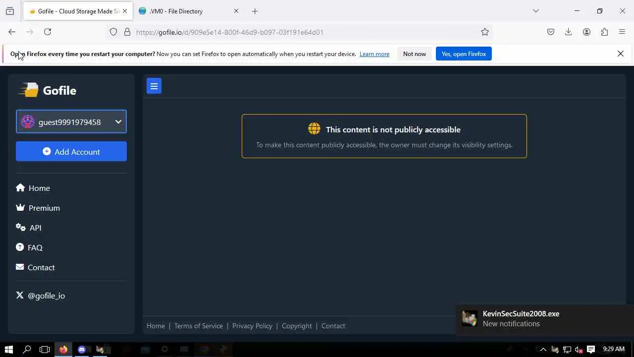
Task: Click the guest account avatar icon
Action: click(x=28, y=121)
